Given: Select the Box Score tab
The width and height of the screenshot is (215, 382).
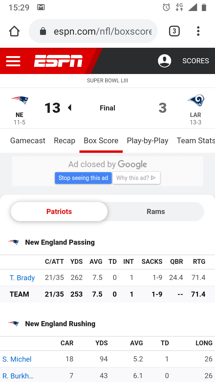Looking at the screenshot, I should tap(101, 141).
